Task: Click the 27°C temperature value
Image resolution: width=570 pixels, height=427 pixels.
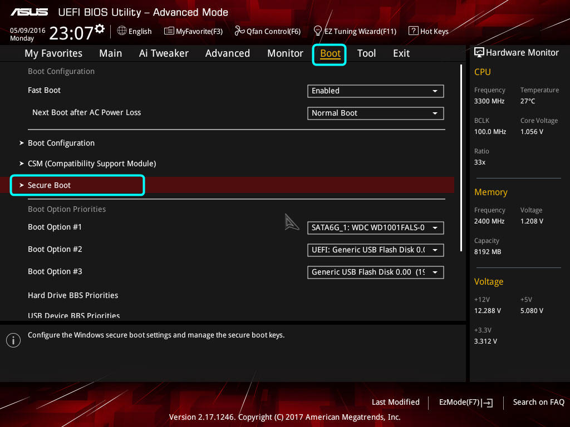Action: pos(528,101)
